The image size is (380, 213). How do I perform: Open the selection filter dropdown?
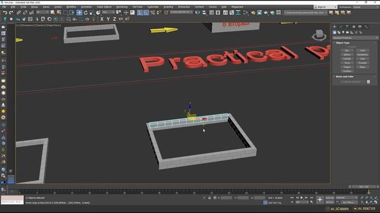[42, 12]
